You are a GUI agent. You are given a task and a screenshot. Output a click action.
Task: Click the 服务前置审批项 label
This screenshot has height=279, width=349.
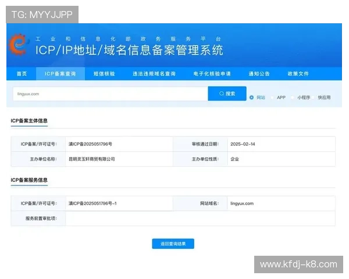click(41, 219)
